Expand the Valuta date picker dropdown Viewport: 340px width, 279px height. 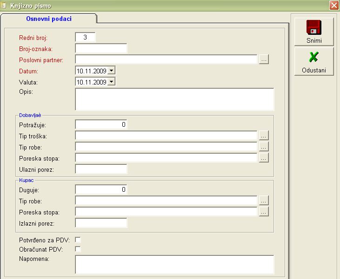(x=111, y=82)
